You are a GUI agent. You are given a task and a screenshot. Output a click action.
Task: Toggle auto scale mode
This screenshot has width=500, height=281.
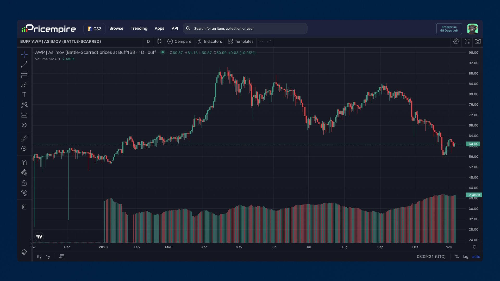pyautogui.click(x=476, y=257)
